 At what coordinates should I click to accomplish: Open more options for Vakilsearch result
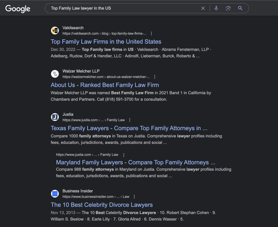click(151, 33)
